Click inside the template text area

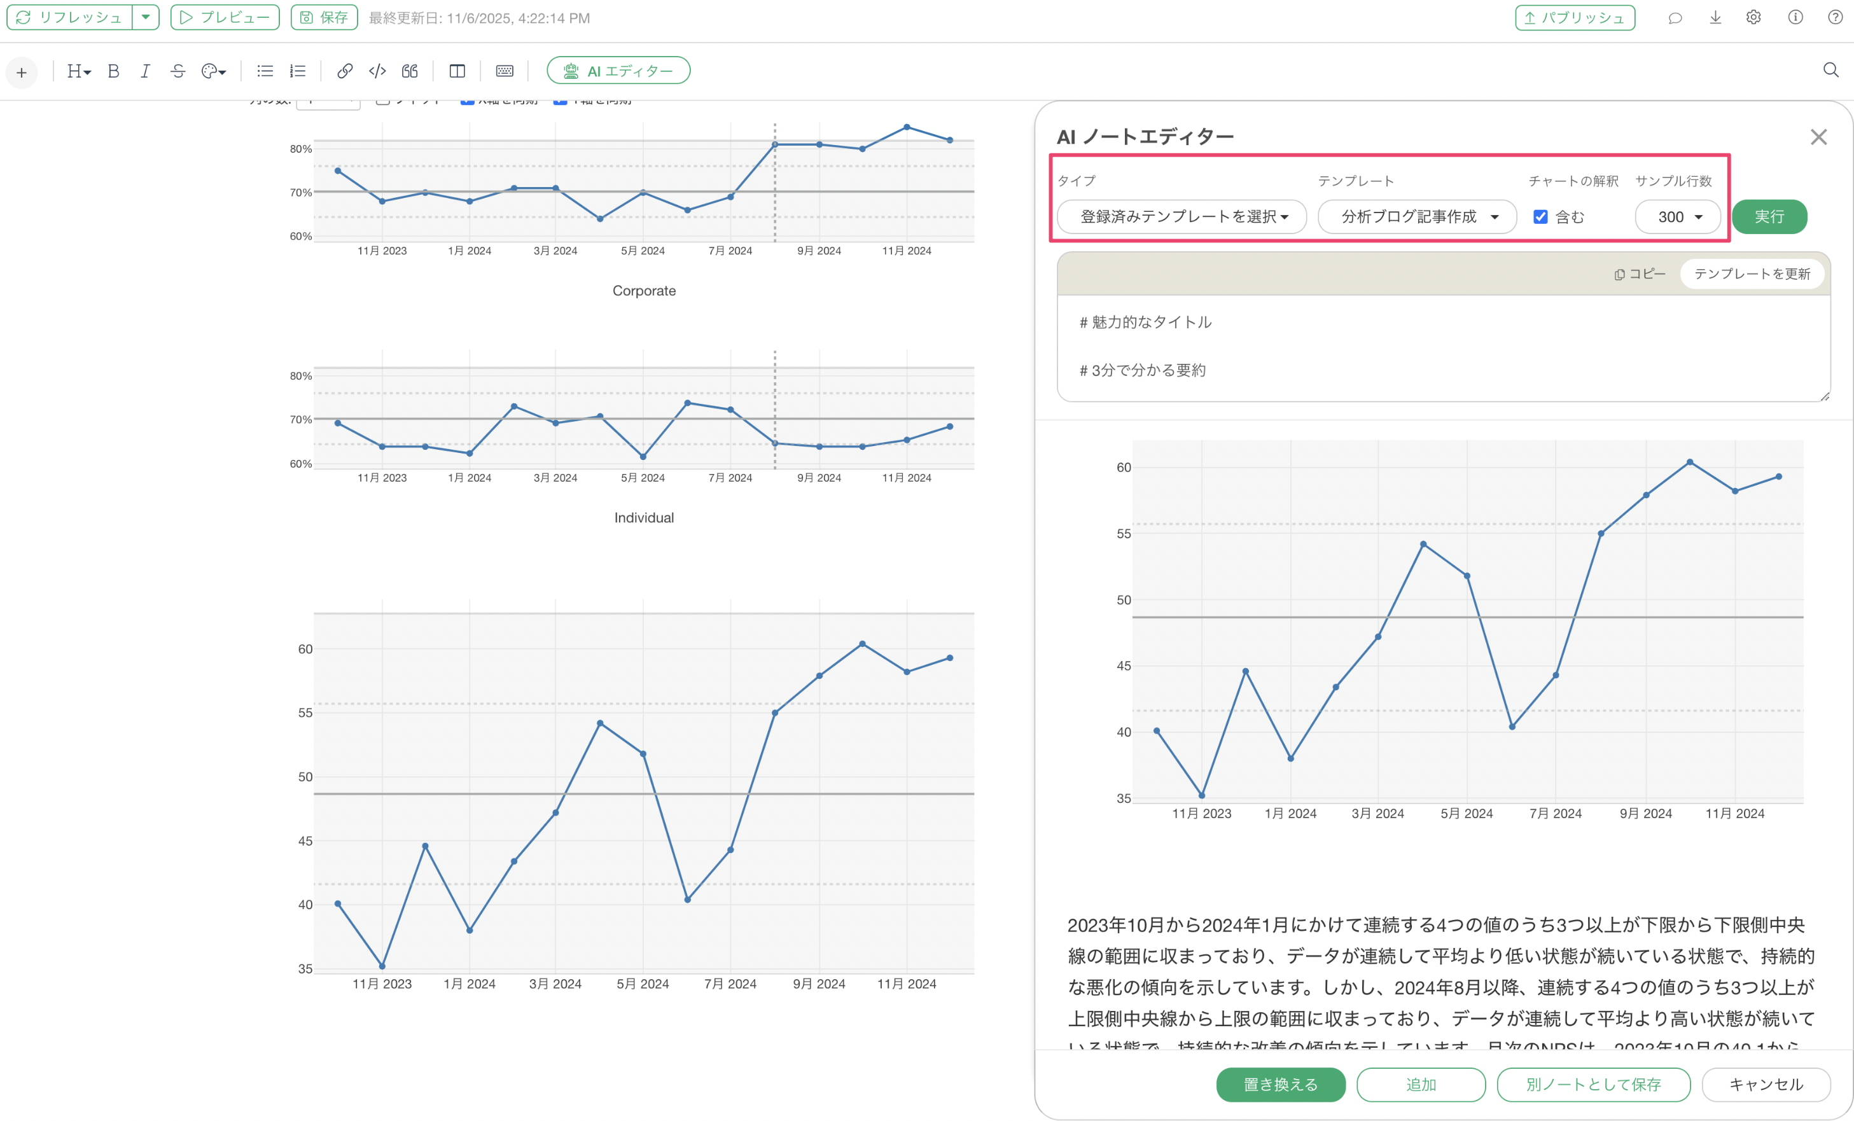1442,347
